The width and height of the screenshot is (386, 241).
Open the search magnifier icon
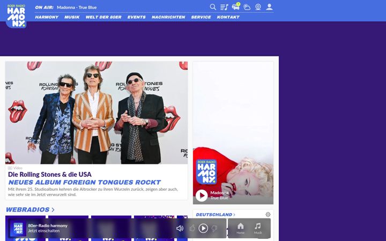pyautogui.click(x=213, y=7)
